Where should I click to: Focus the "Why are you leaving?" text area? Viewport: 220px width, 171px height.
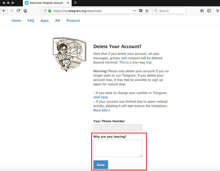(118, 148)
